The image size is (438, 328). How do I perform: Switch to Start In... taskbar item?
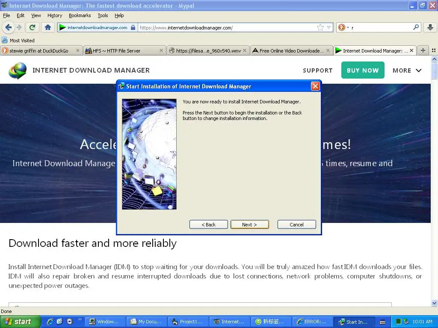354,322
